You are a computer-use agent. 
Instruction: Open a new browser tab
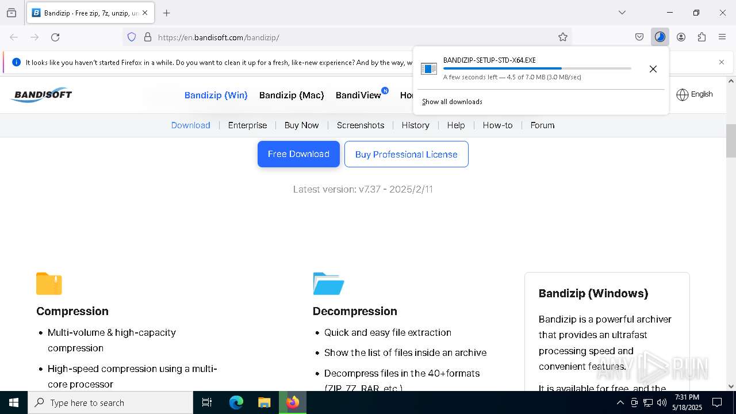tap(167, 13)
